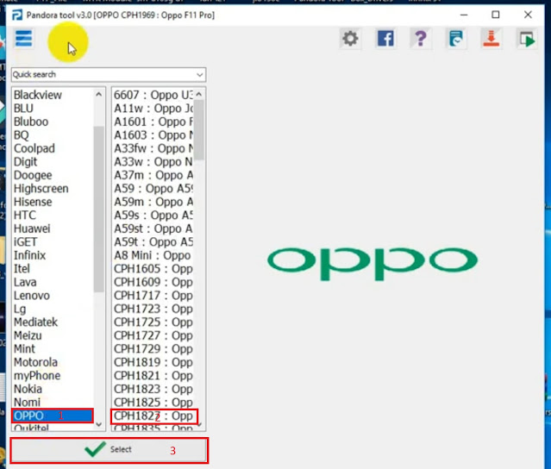Image resolution: width=551 pixels, height=469 pixels.
Task: Select model 6607 Oppo
Action: (x=153, y=95)
